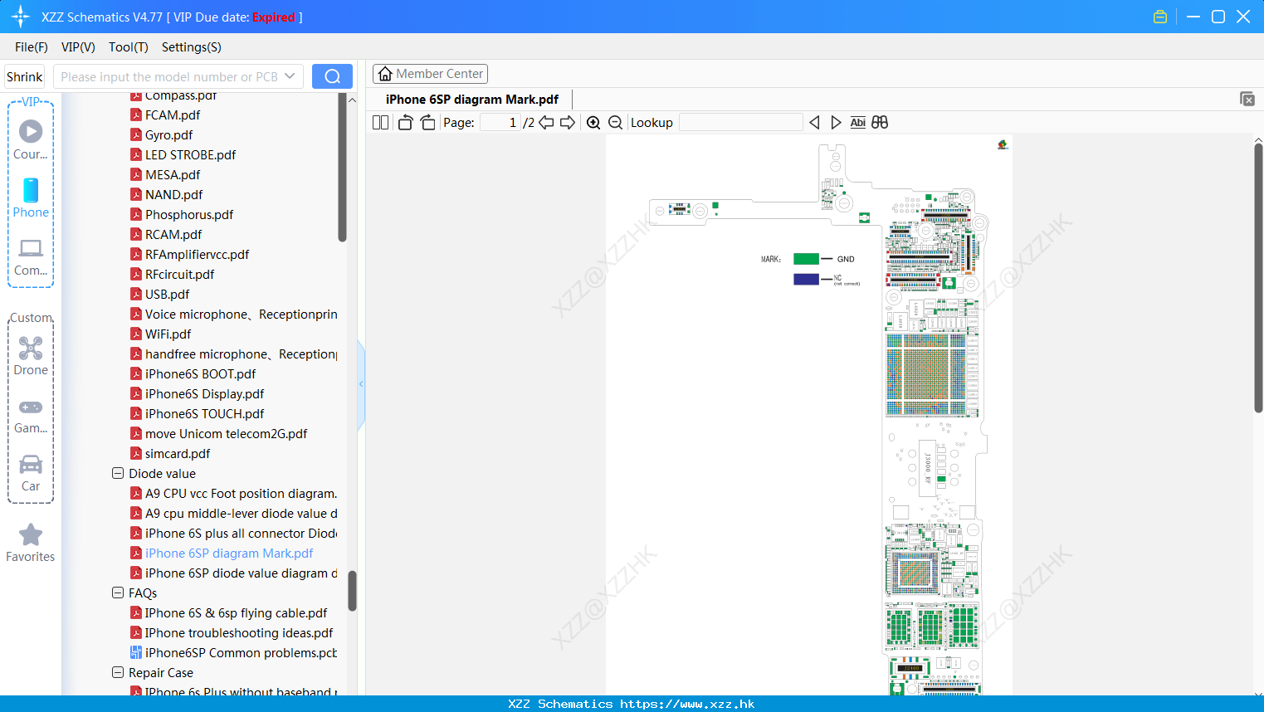Open iPhone6S Display.pdf file
This screenshot has width=1264, height=712.
tap(205, 394)
